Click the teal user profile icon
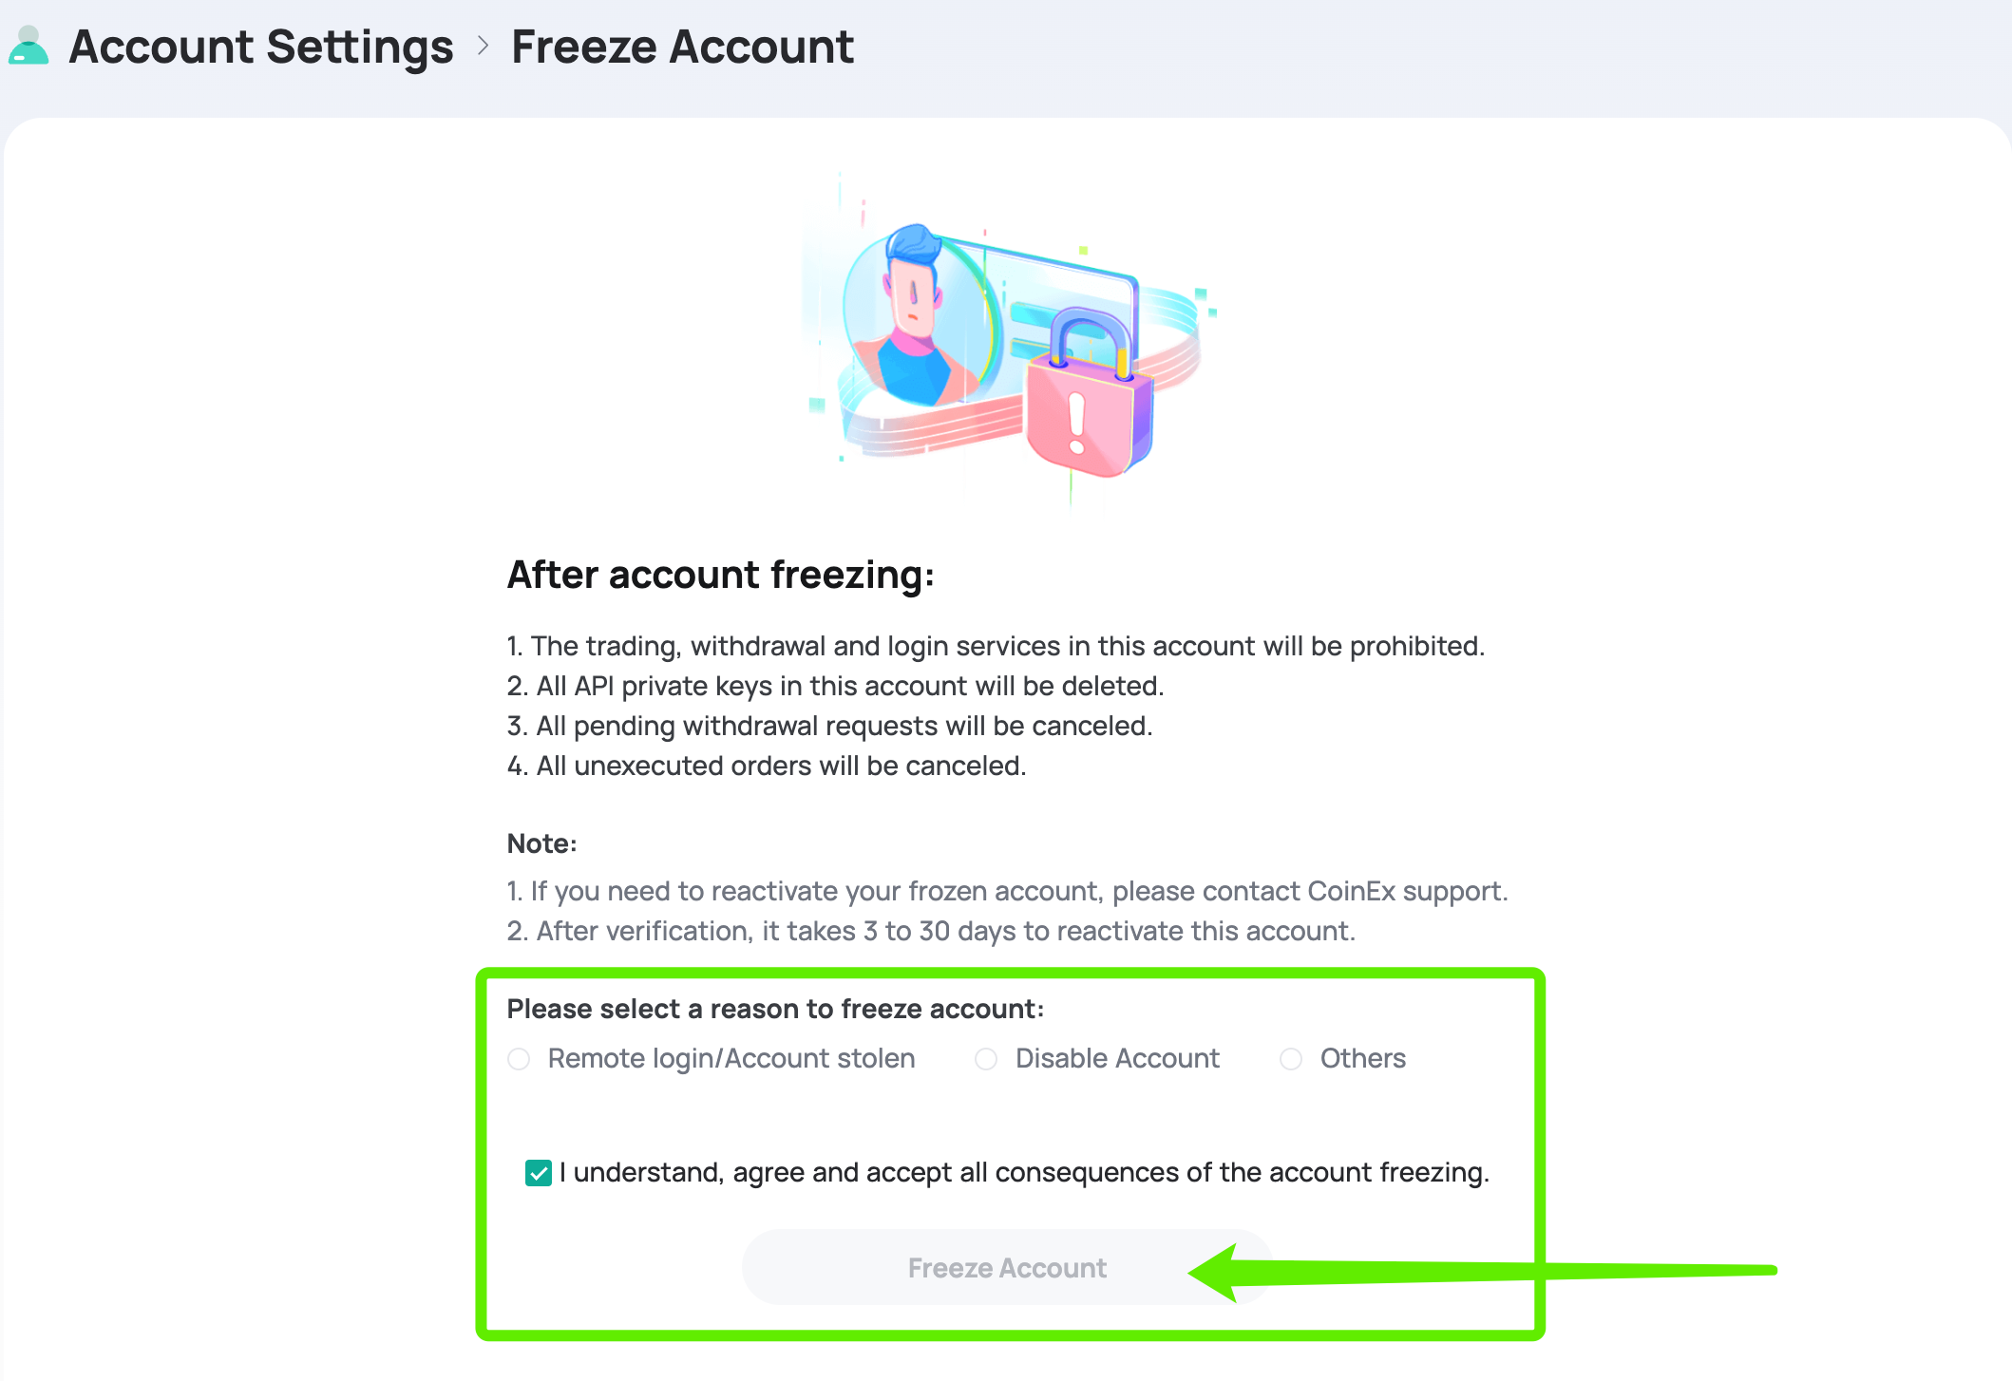2012x1381 pixels. [28, 46]
